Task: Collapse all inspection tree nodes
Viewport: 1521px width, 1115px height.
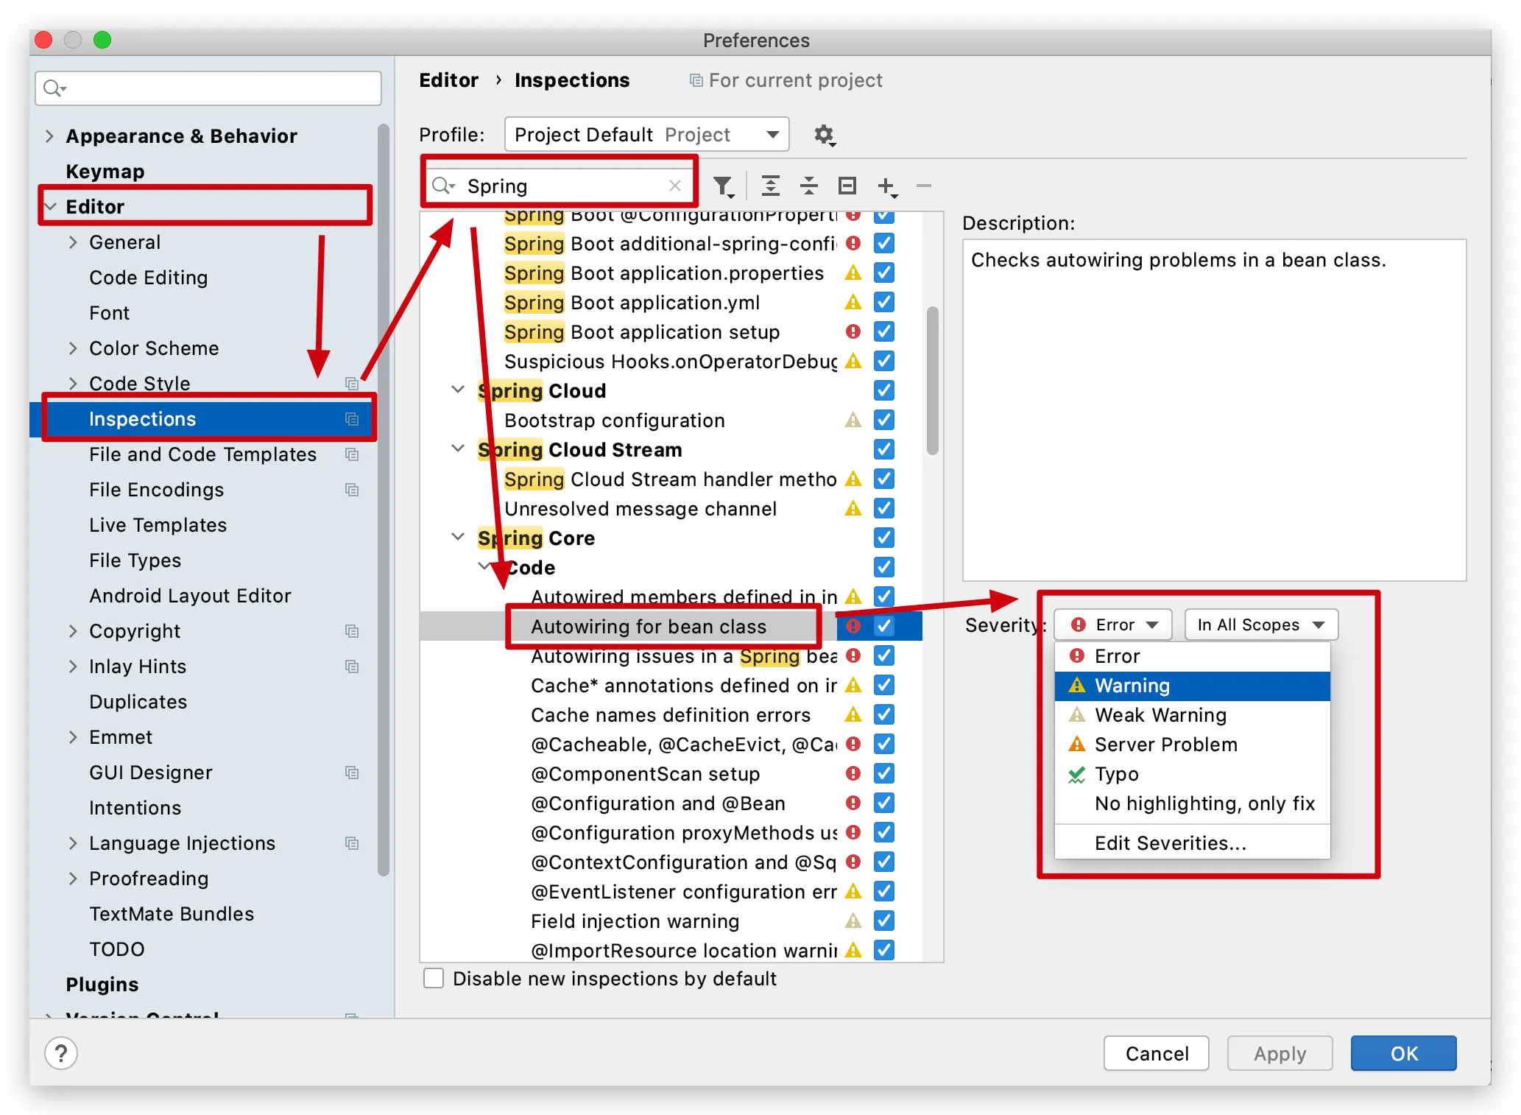Action: pos(809,186)
